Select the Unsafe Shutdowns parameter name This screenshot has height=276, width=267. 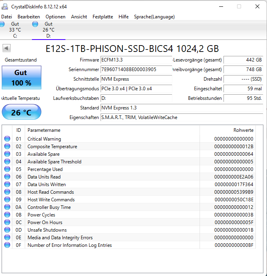[x=47, y=230]
